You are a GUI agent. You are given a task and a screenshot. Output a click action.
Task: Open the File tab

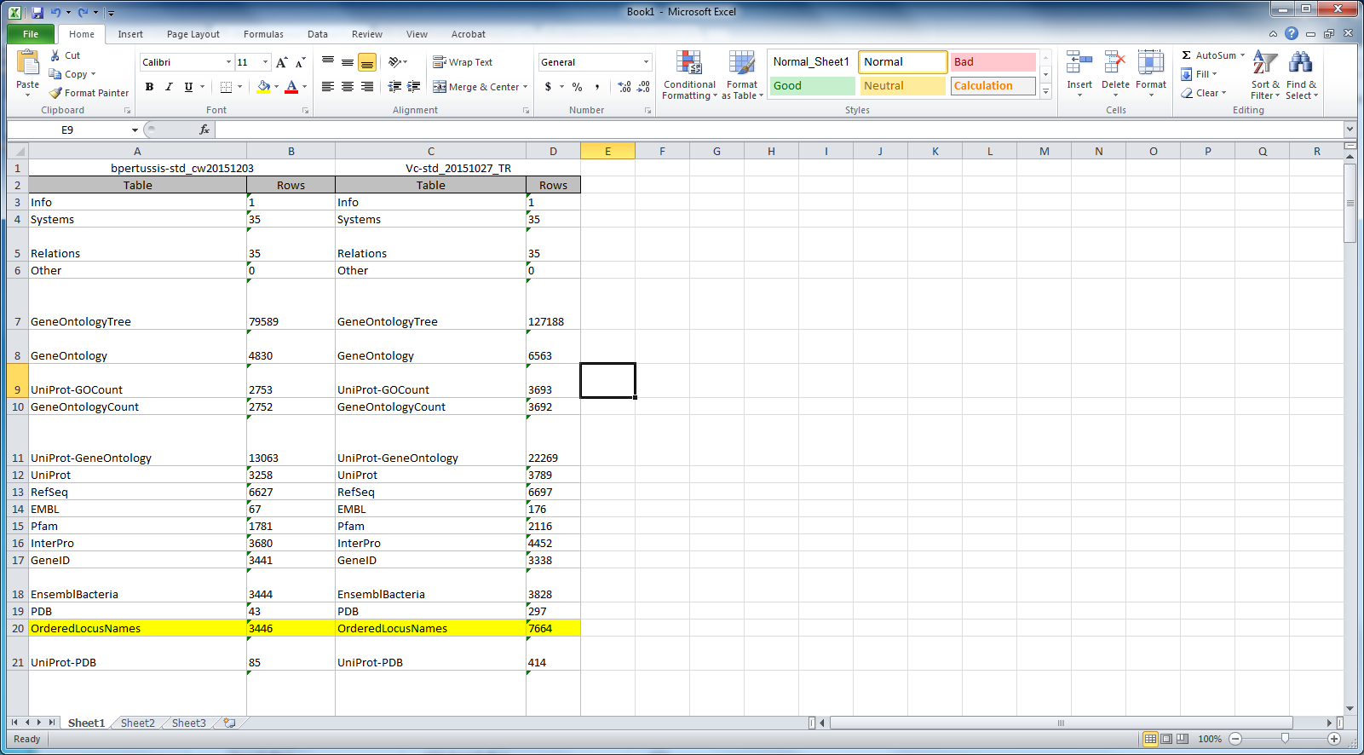(31, 34)
